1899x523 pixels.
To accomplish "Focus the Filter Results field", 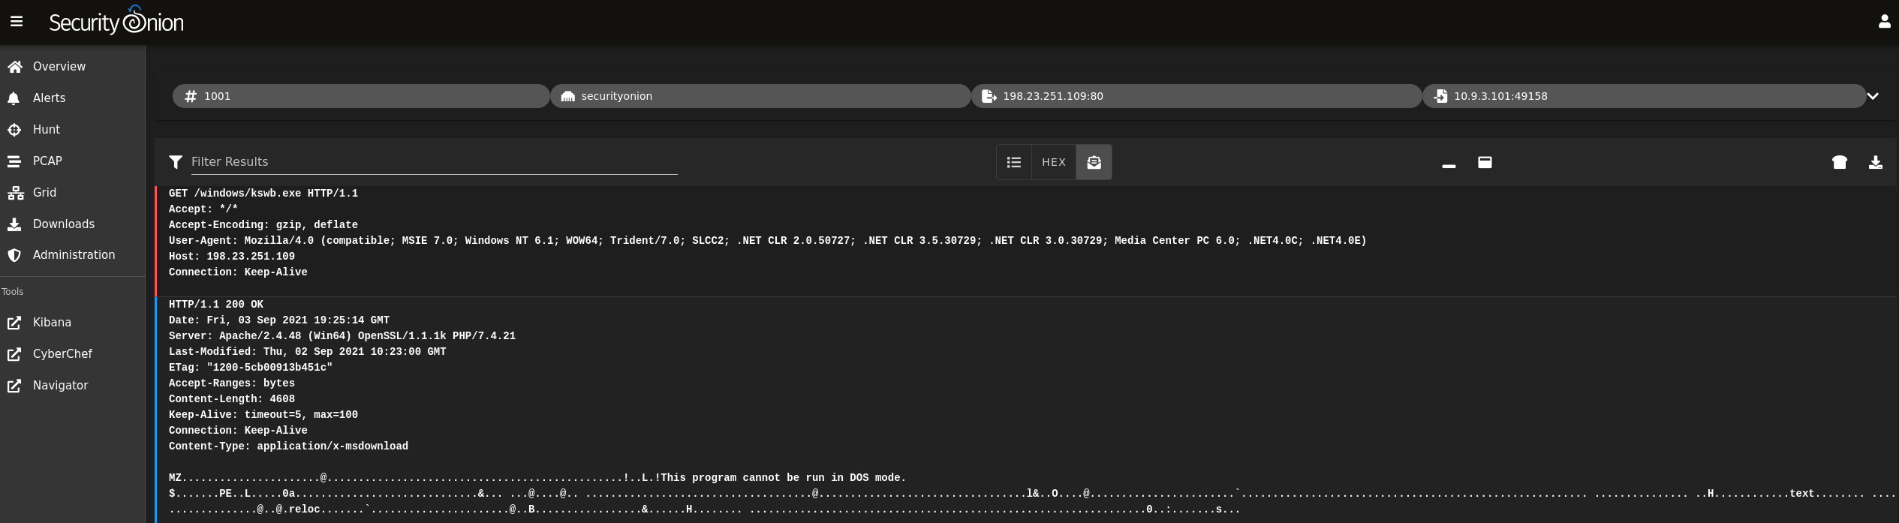I will coord(434,162).
